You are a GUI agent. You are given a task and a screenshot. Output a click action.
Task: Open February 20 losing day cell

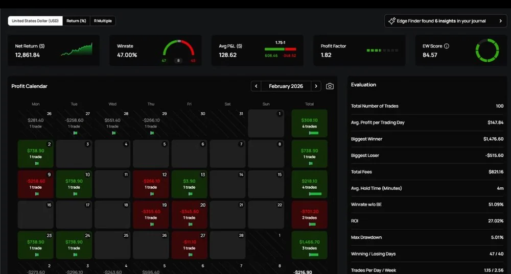[x=190, y=214]
